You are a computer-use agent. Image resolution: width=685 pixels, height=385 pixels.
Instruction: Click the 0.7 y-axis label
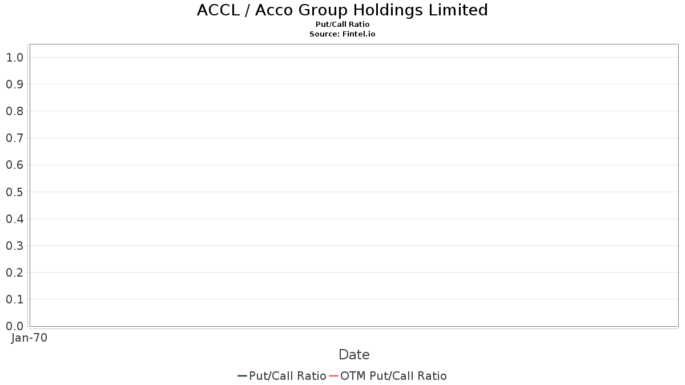point(14,138)
